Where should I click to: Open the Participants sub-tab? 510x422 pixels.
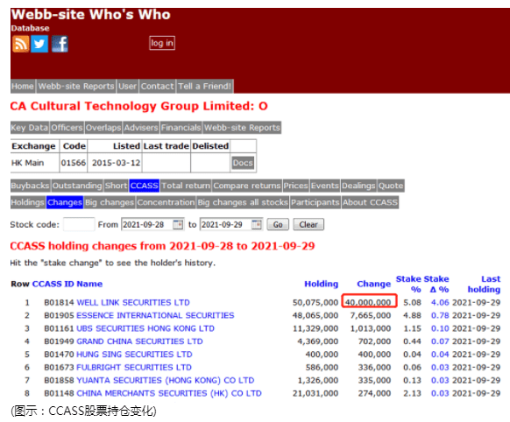coord(315,202)
